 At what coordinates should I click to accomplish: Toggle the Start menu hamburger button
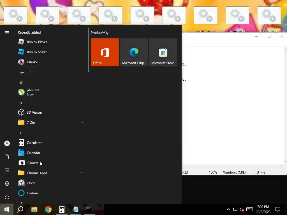click(x=7, y=32)
